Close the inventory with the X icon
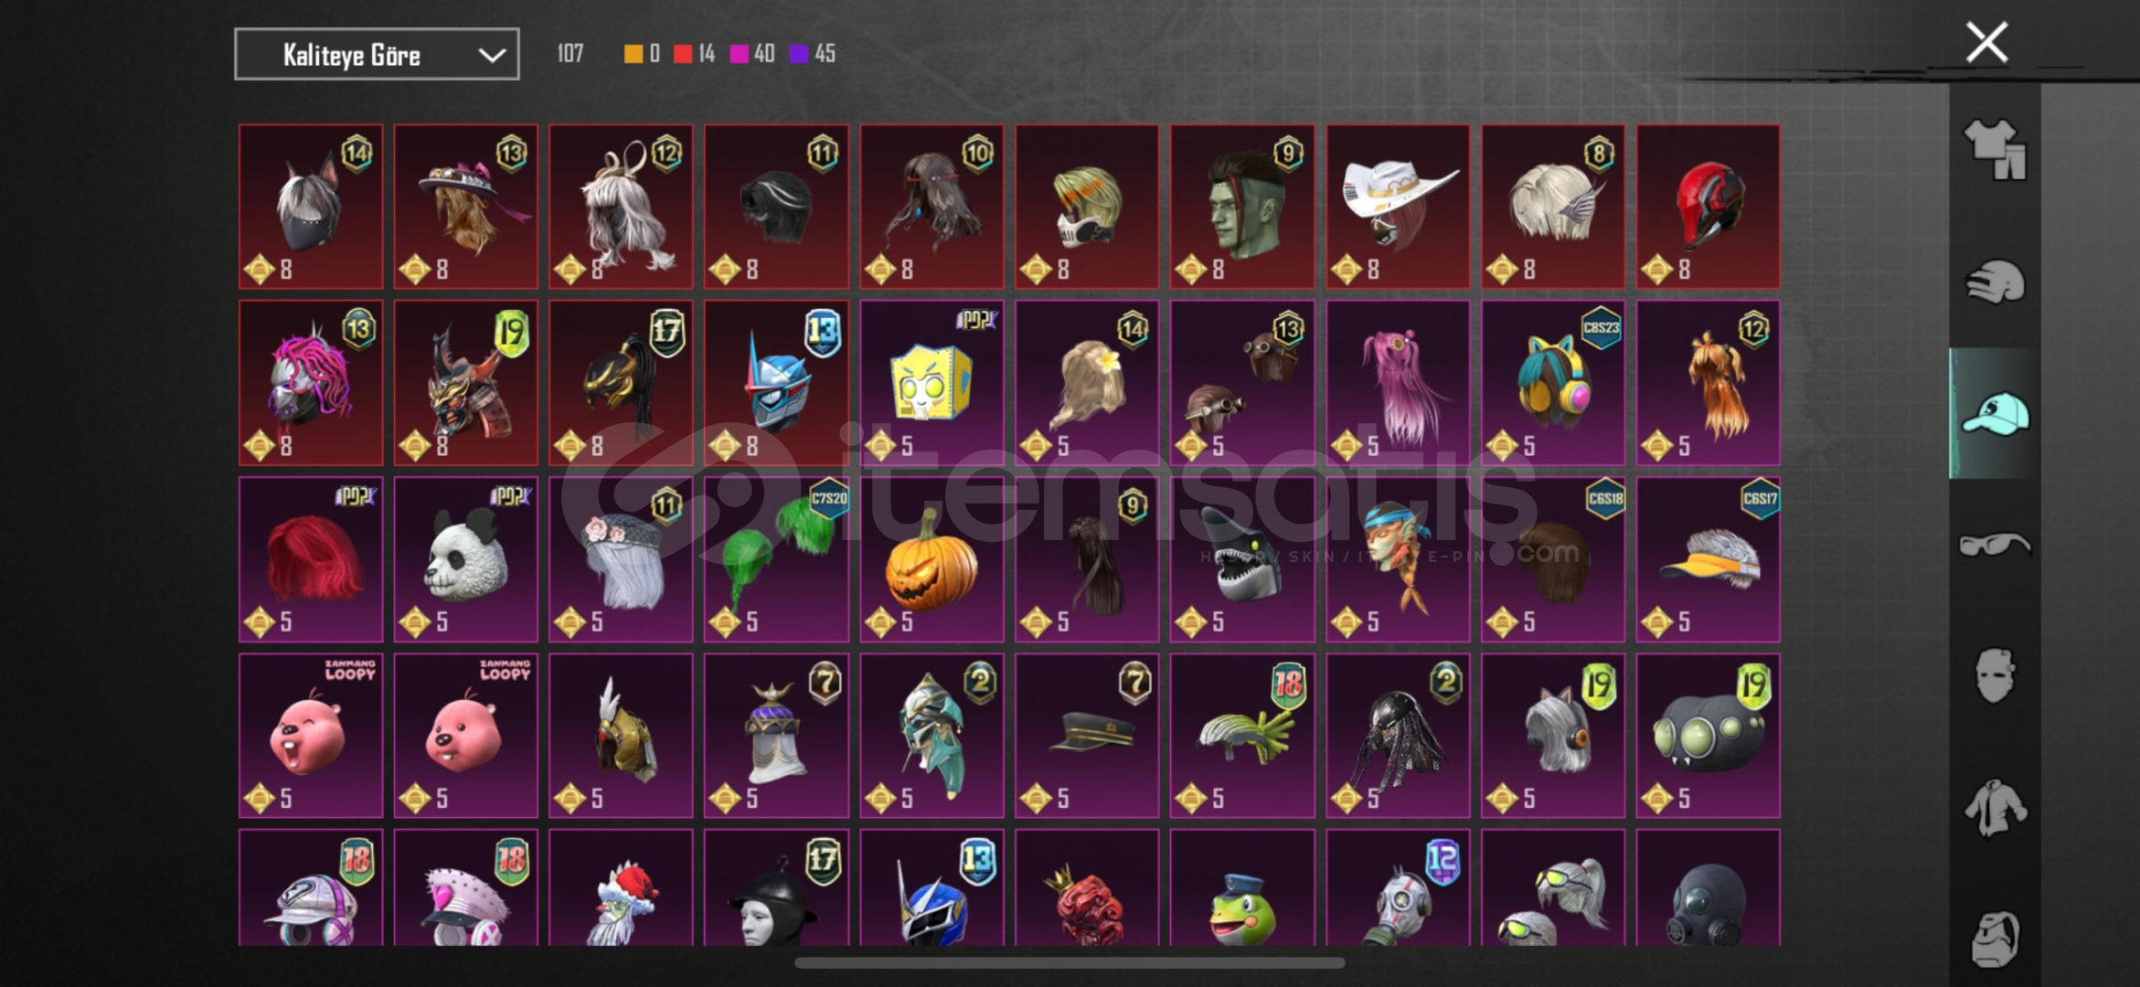Image resolution: width=2140 pixels, height=987 pixels. click(x=1986, y=42)
